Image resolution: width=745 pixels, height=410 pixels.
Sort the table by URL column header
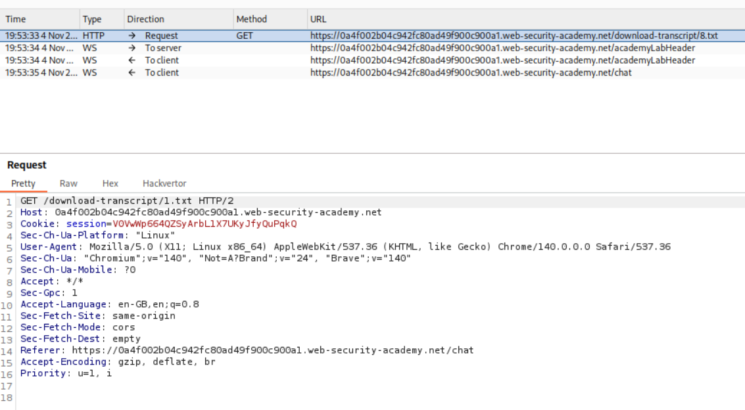(318, 19)
